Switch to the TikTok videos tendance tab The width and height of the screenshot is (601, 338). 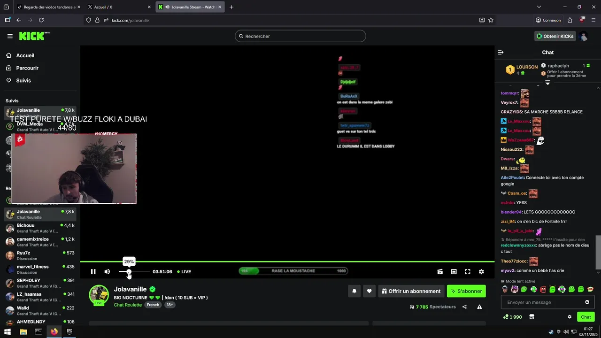point(48,7)
